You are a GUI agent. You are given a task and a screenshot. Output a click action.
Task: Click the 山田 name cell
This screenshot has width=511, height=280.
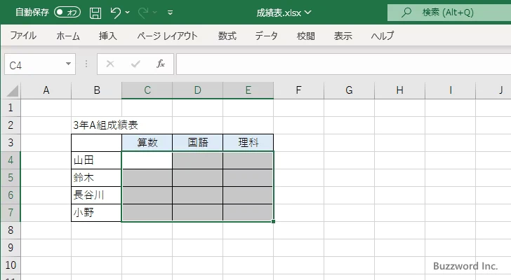tap(96, 160)
